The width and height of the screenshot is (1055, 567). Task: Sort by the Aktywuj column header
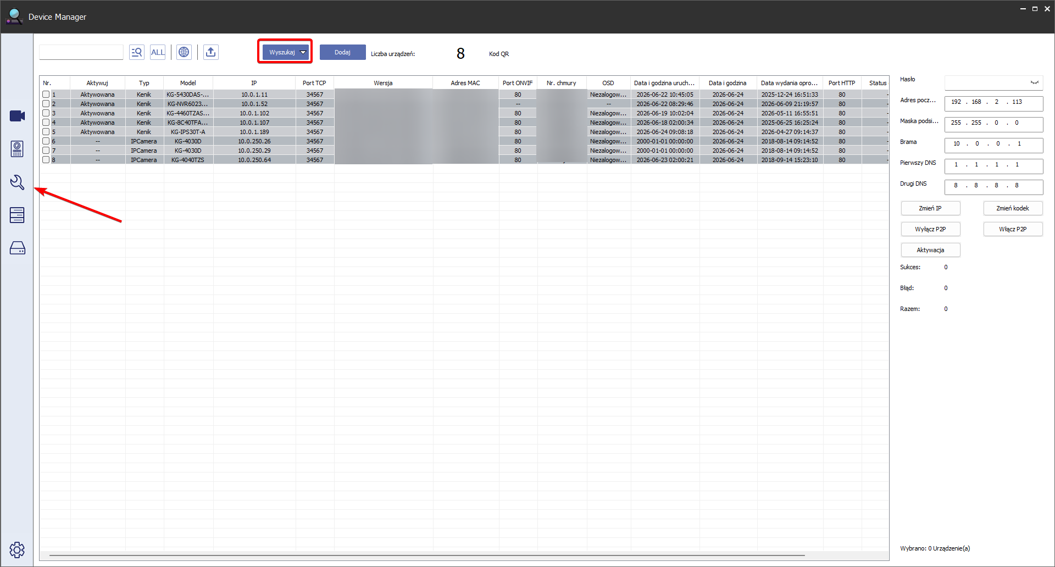click(x=97, y=83)
